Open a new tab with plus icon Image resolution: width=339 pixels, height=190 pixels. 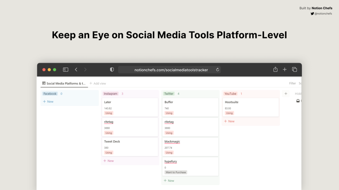click(285, 70)
